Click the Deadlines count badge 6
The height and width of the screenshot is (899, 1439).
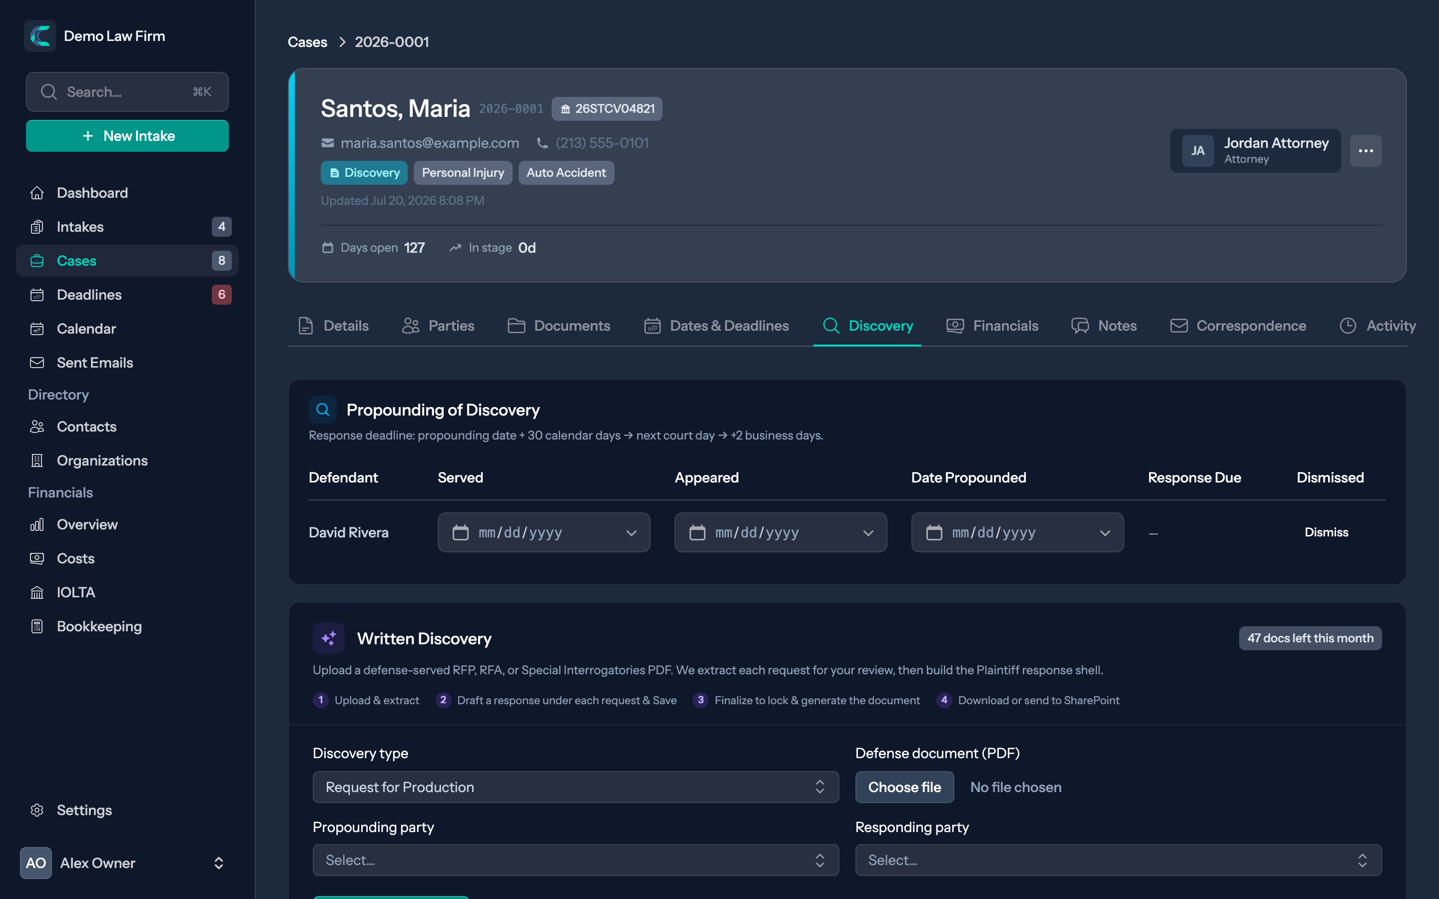[x=221, y=295]
